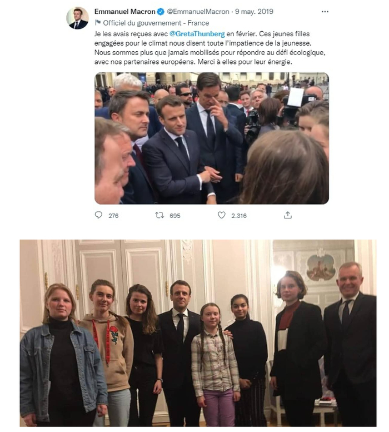The image size is (389, 432).
Task: Like the tweet with the heart icon
Action: click(222, 215)
